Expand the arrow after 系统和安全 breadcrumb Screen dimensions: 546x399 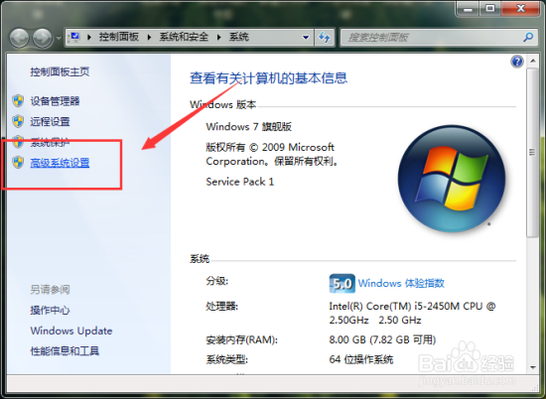tap(219, 37)
